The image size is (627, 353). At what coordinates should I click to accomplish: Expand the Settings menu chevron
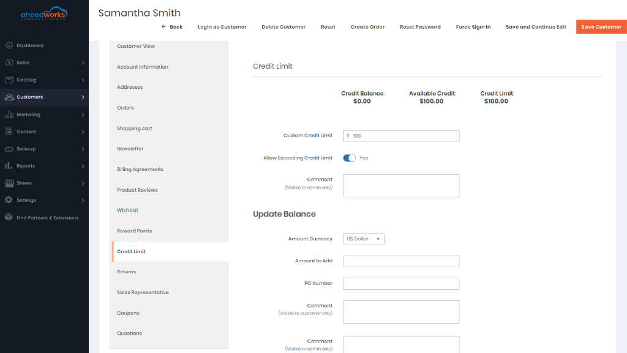click(x=83, y=200)
